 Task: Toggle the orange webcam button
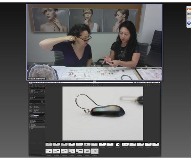tap(189, 9)
